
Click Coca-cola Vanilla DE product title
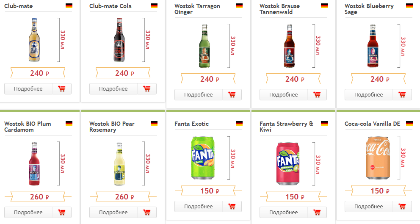[x=372, y=124]
